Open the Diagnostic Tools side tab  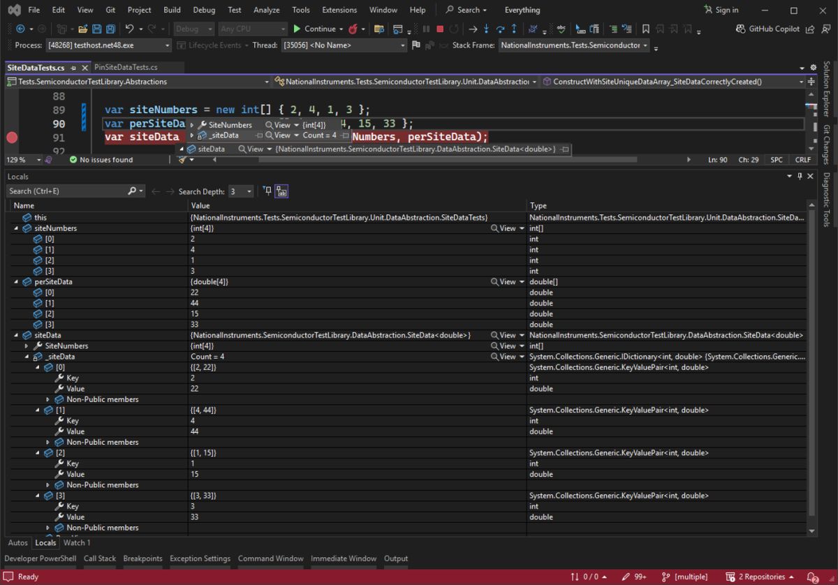point(827,200)
